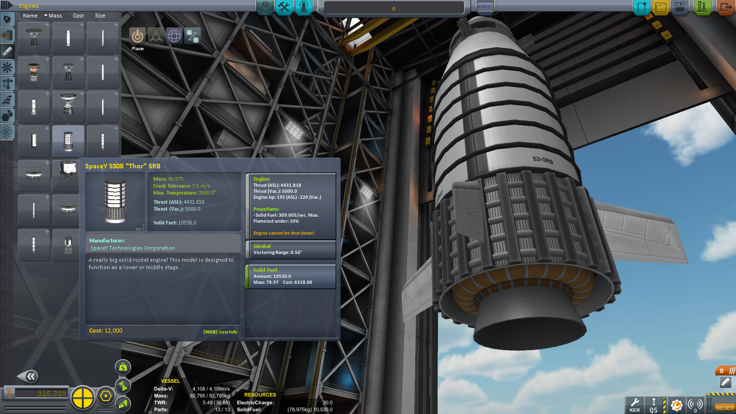Screen dimensions: 736x414
Task: Open the Aerodynamics category wing icon
Action: pos(7,100)
